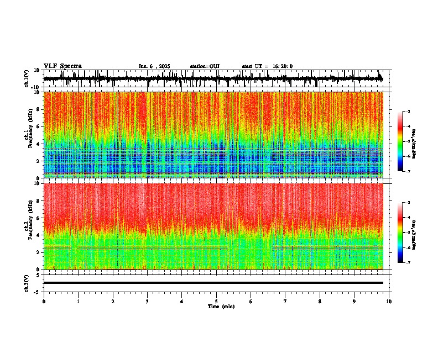The height and width of the screenshot is (338, 438).
Task: Click the '6' kHz tick on ch.1 spectrogram
Action: coord(39,126)
